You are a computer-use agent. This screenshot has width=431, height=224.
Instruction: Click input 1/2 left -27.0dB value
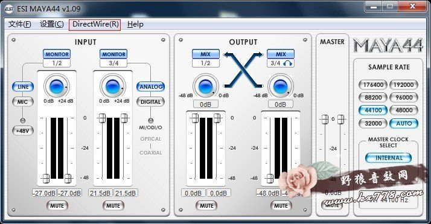click(44, 193)
